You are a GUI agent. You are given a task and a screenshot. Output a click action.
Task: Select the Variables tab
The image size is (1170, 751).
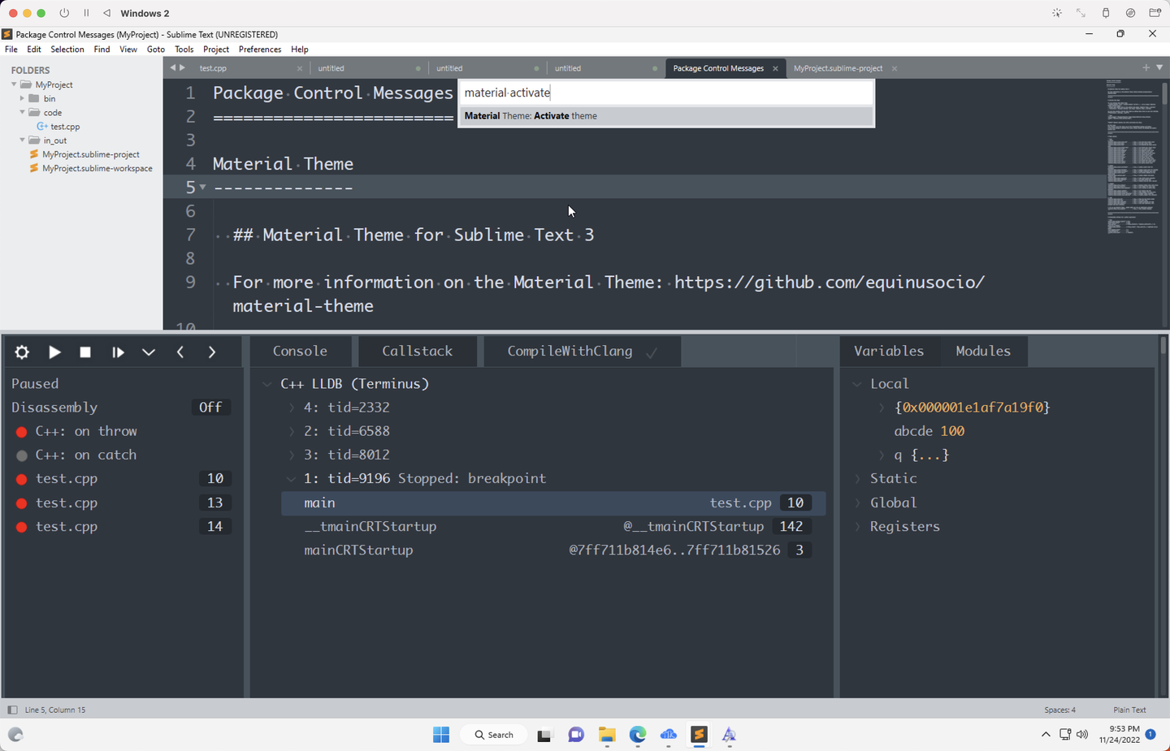click(x=889, y=351)
